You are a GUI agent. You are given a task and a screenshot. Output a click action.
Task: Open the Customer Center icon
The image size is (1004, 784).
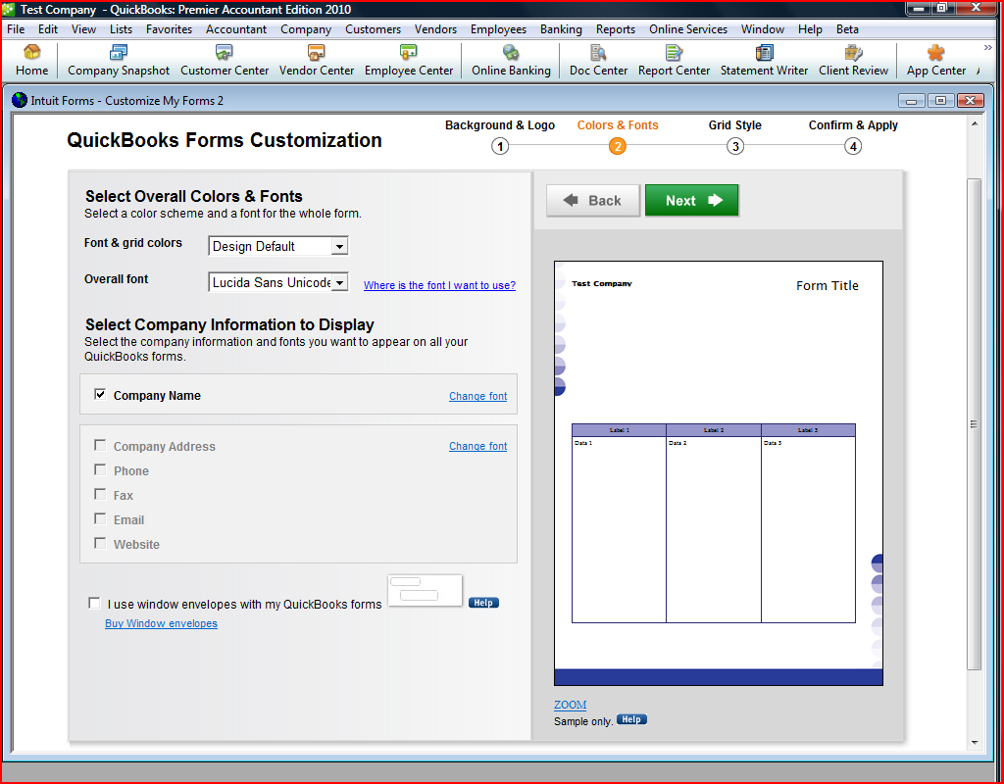pyautogui.click(x=225, y=61)
